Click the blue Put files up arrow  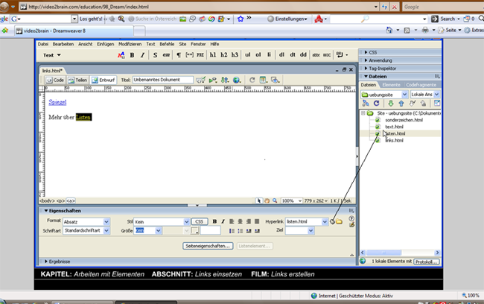click(401, 103)
